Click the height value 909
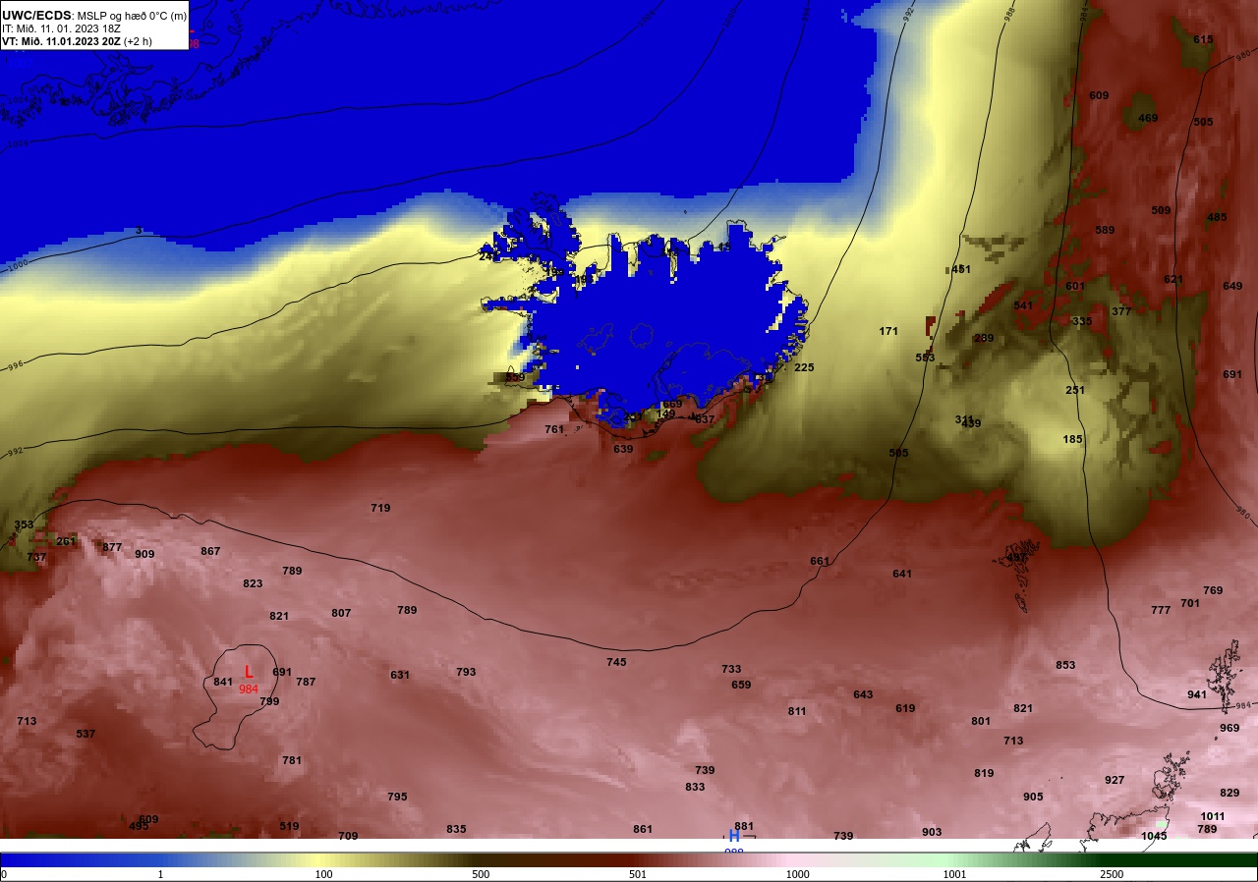Image resolution: width=1258 pixels, height=882 pixels. tap(144, 554)
